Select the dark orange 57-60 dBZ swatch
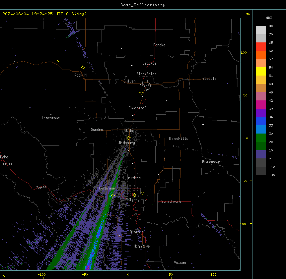Screen dimensions: 286x279 [x=261, y=55]
